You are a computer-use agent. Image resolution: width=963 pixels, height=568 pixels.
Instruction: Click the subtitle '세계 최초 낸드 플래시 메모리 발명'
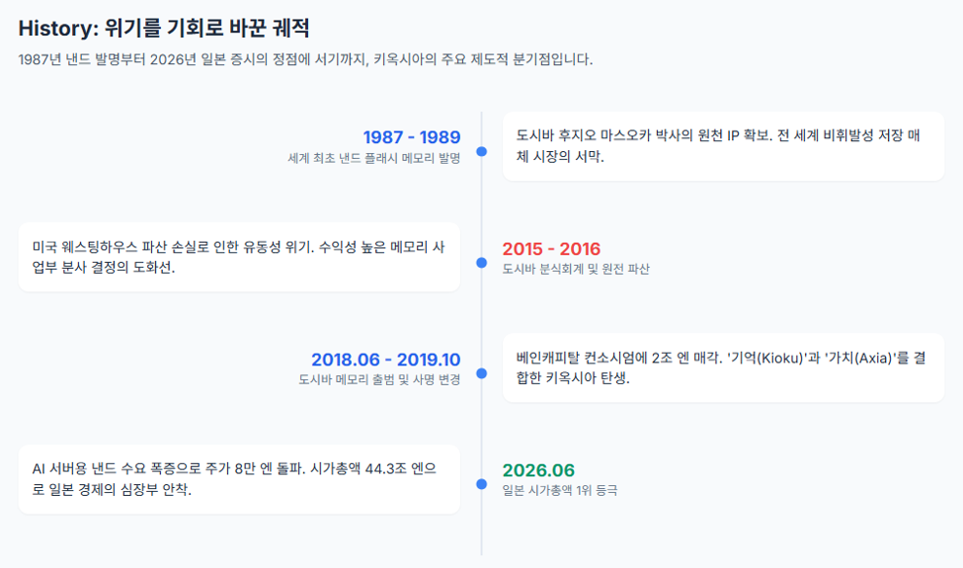pyautogui.click(x=374, y=158)
